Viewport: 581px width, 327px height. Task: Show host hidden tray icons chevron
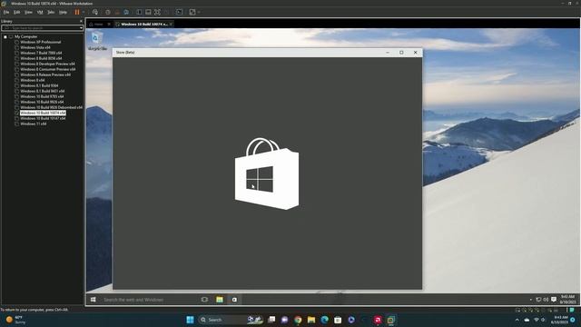click(517, 320)
